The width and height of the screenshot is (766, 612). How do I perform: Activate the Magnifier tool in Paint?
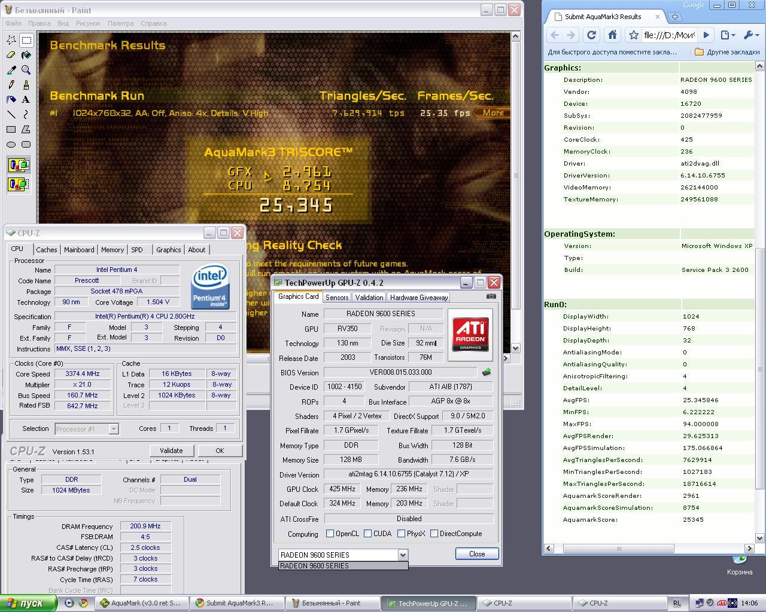click(26, 70)
